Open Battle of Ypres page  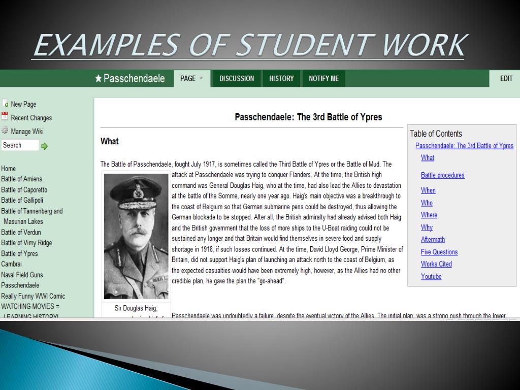[x=20, y=253]
